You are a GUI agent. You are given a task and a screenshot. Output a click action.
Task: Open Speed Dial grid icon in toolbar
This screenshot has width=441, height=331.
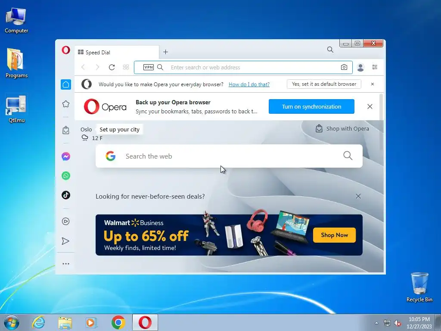[x=126, y=67]
